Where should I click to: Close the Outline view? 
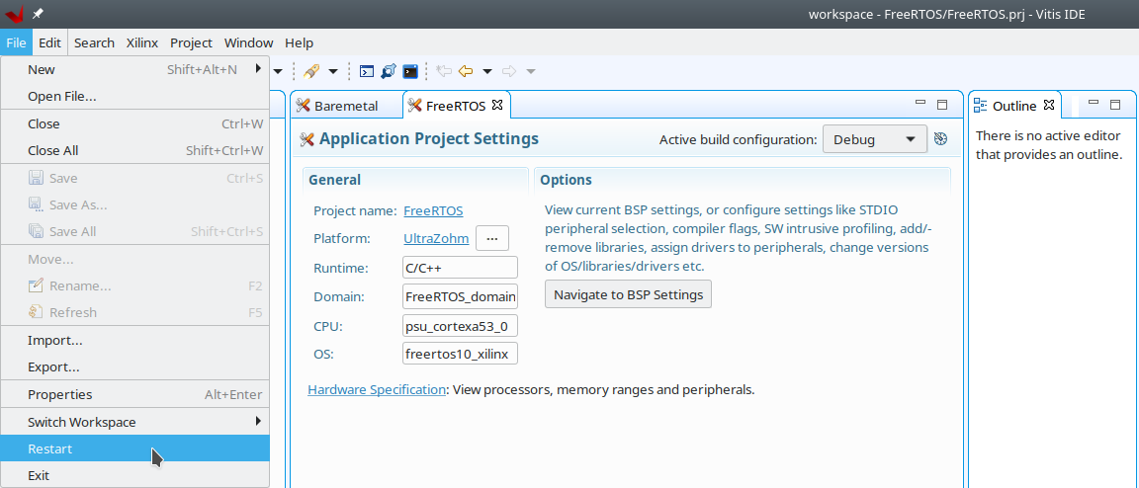coord(1050,105)
